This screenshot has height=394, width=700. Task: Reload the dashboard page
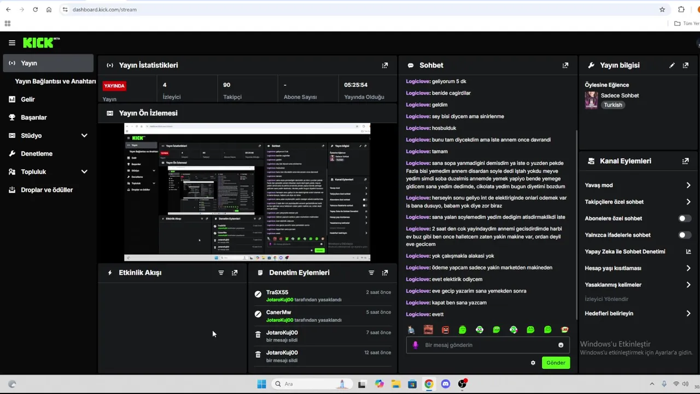click(x=35, y=9)
